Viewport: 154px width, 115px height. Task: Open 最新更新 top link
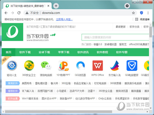tap(121, 27)
